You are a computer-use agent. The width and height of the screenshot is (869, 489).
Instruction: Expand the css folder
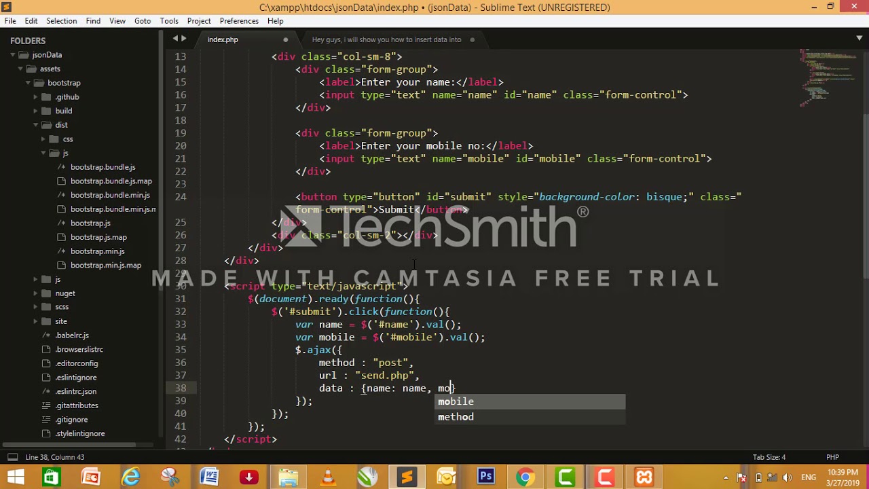[43, 139]
